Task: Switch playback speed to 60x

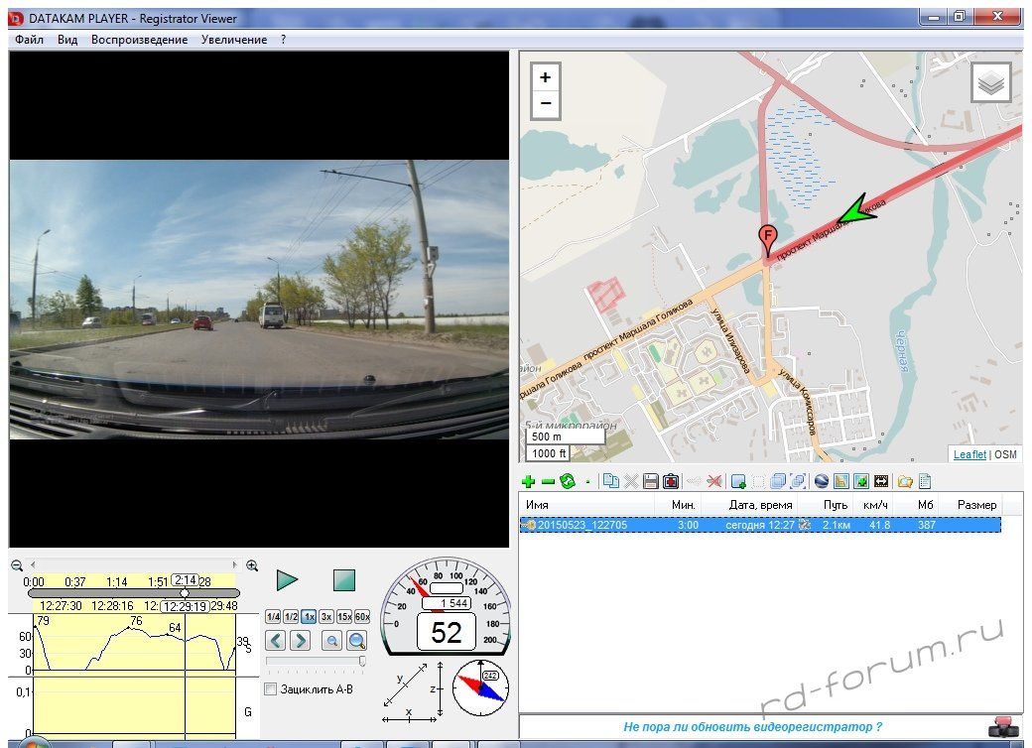Action: (x=362, y=616)
